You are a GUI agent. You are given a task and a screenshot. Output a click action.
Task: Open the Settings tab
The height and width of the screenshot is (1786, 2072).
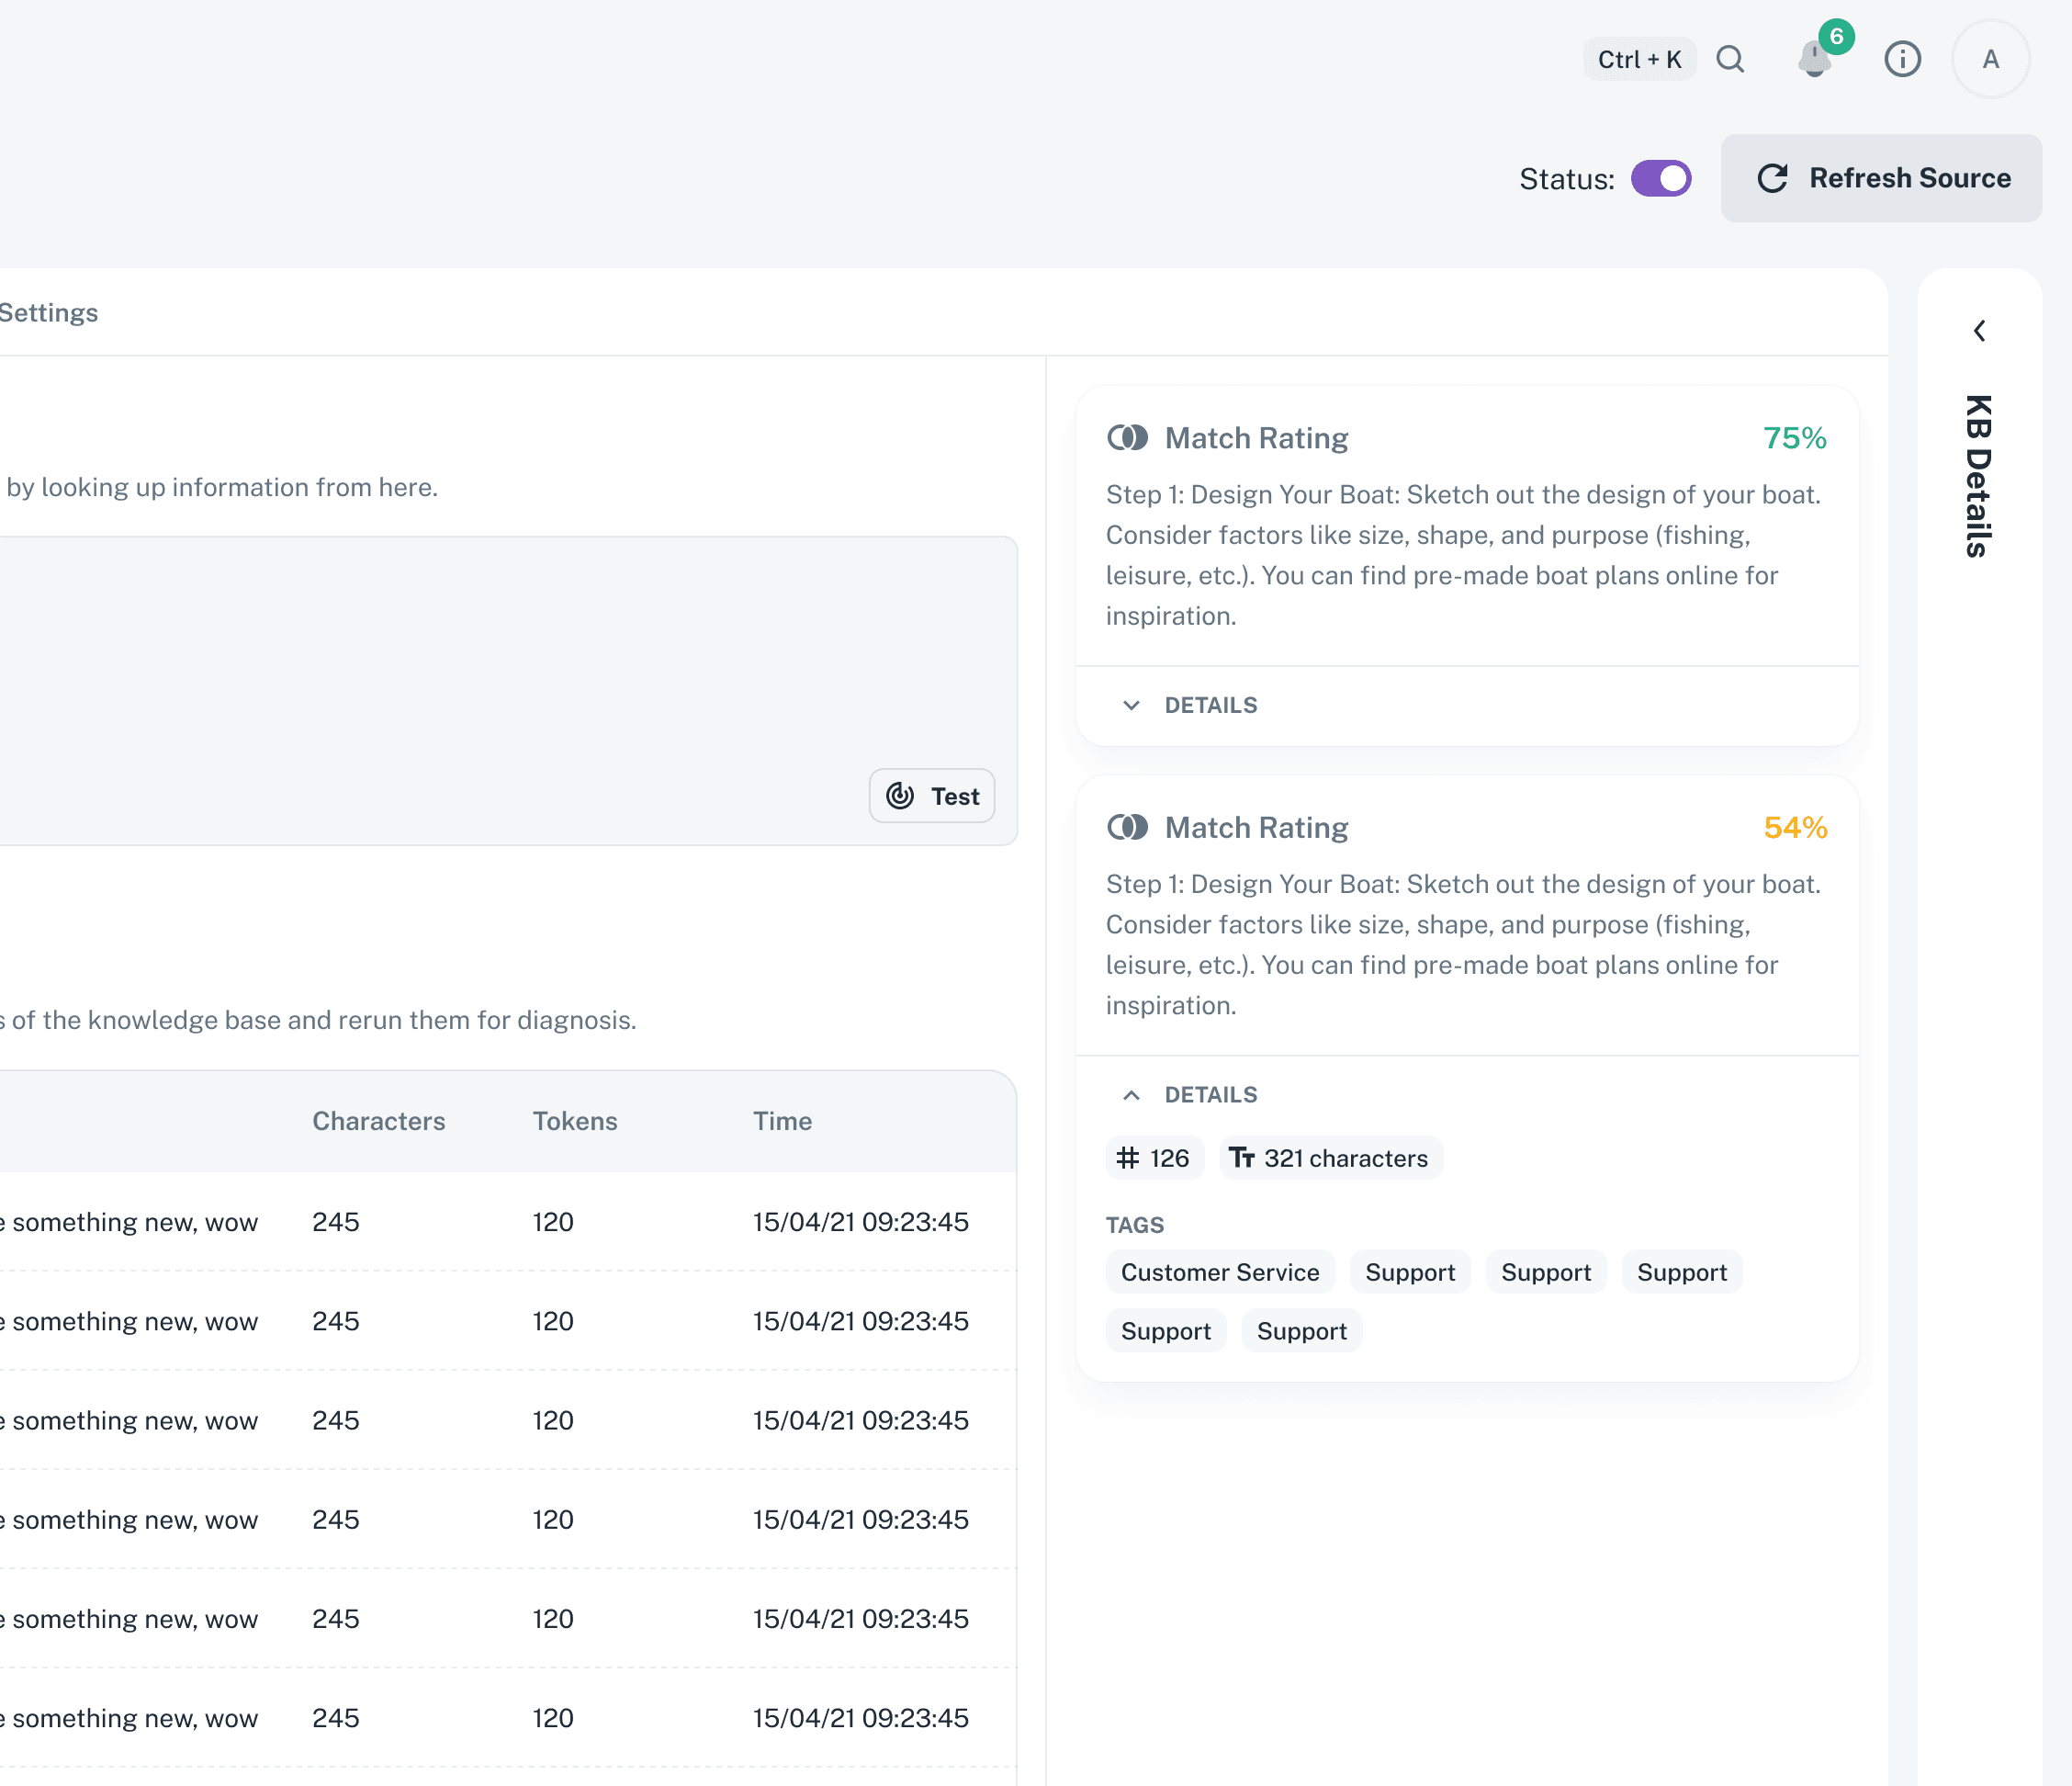tap(49, 311)
